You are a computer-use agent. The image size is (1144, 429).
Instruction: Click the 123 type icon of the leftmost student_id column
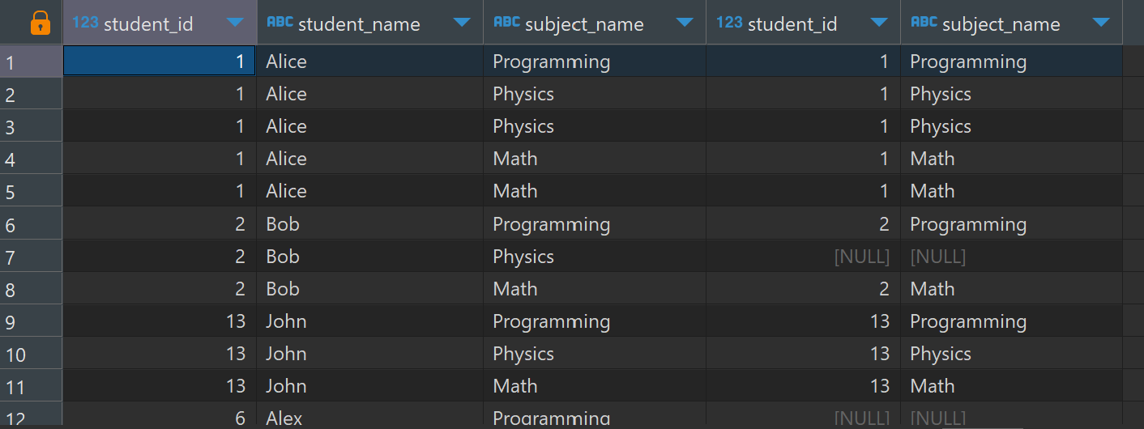pyautogui.click(x=85, y=23)
